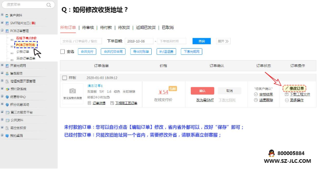Viewport: 319px width, 184px height.
Task: Click the blue 查询 search button
Action: coord(201,41)
